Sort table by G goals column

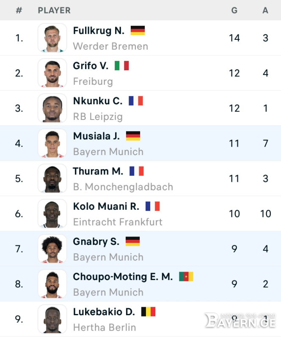234,10
